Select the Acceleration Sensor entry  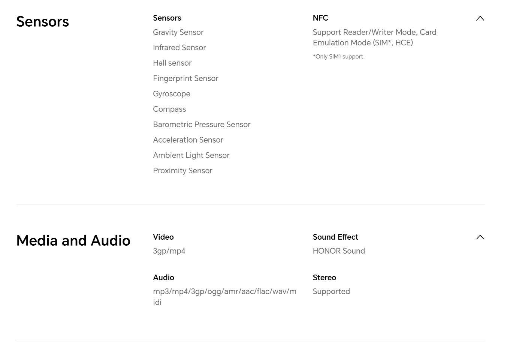point(188,140)
